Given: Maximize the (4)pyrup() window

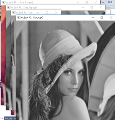Looking at the screenshot, I should [x=102, y=17].
